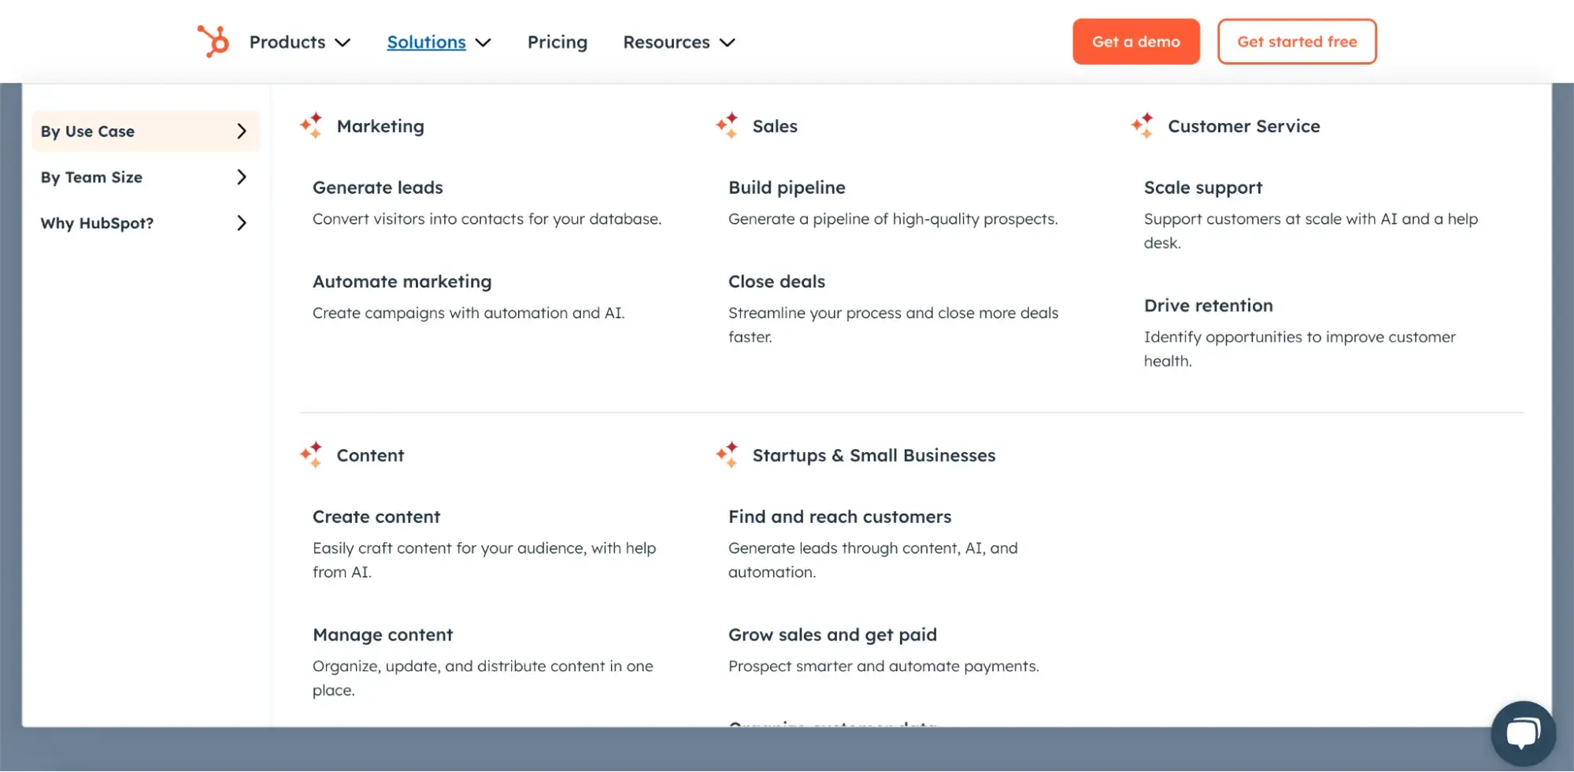Click the sparkle icon beside Marketing
Image resolution: width=1574 pixels, height=772 pixels.
[312, 126]
